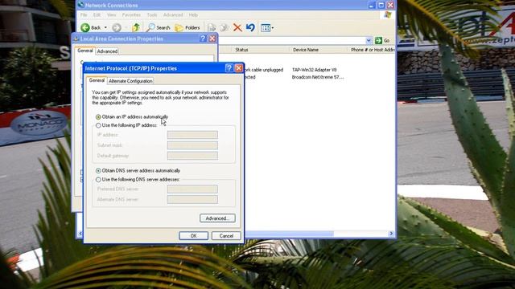Open the Edit menu in Network Connections
The width and height of the screenshot is (515, 289).
pos(97,15)
